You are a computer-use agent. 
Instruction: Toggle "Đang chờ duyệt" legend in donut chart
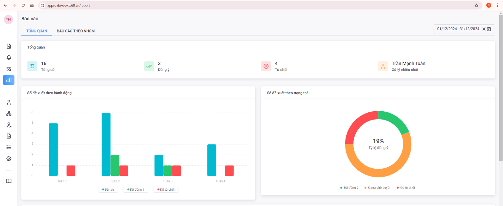(x=377, y=188)
